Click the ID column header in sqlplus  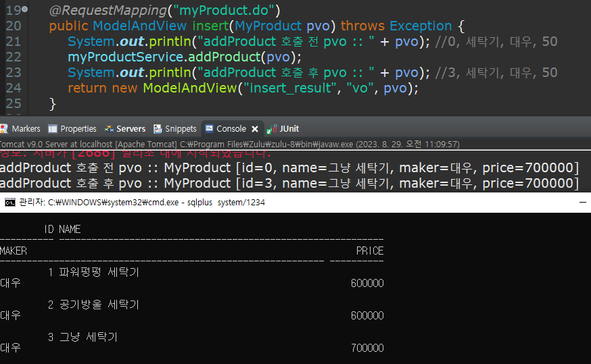click(x=49, y=229)
